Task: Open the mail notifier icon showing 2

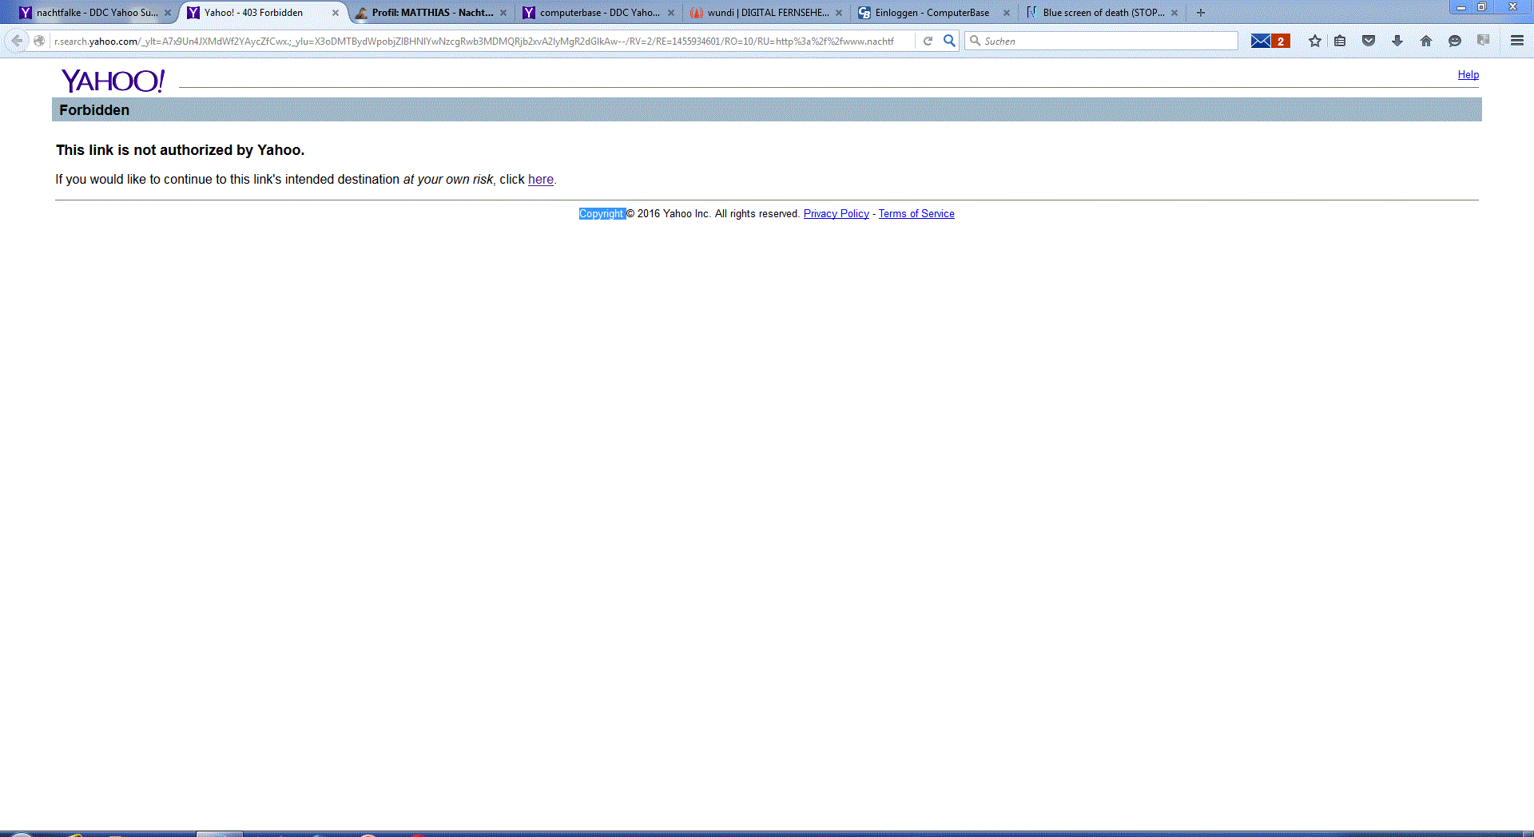Action: (x=1270, y=41)
